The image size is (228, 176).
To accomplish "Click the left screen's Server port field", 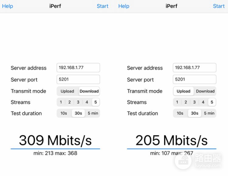I will [78, 79].
